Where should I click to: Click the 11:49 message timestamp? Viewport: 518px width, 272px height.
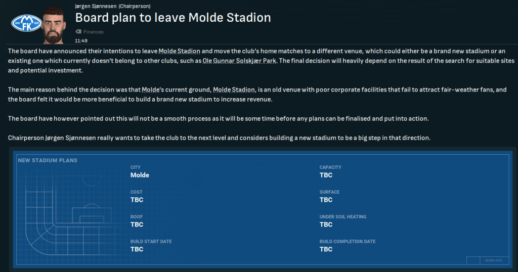click(x=81, y=40)
